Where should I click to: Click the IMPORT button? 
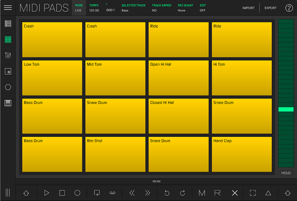pos(248,8)
